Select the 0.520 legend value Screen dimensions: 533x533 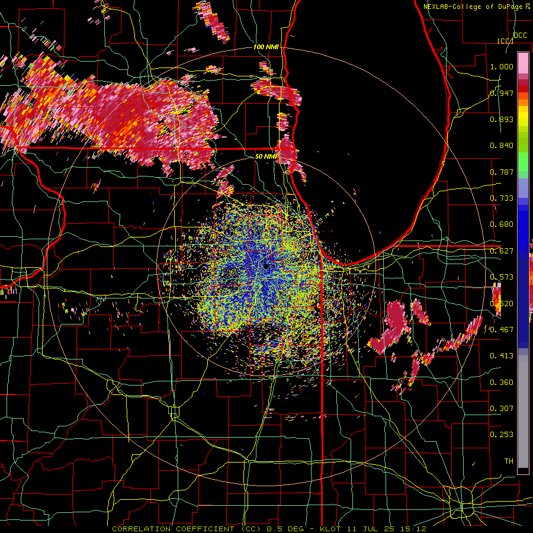[502, 304]
